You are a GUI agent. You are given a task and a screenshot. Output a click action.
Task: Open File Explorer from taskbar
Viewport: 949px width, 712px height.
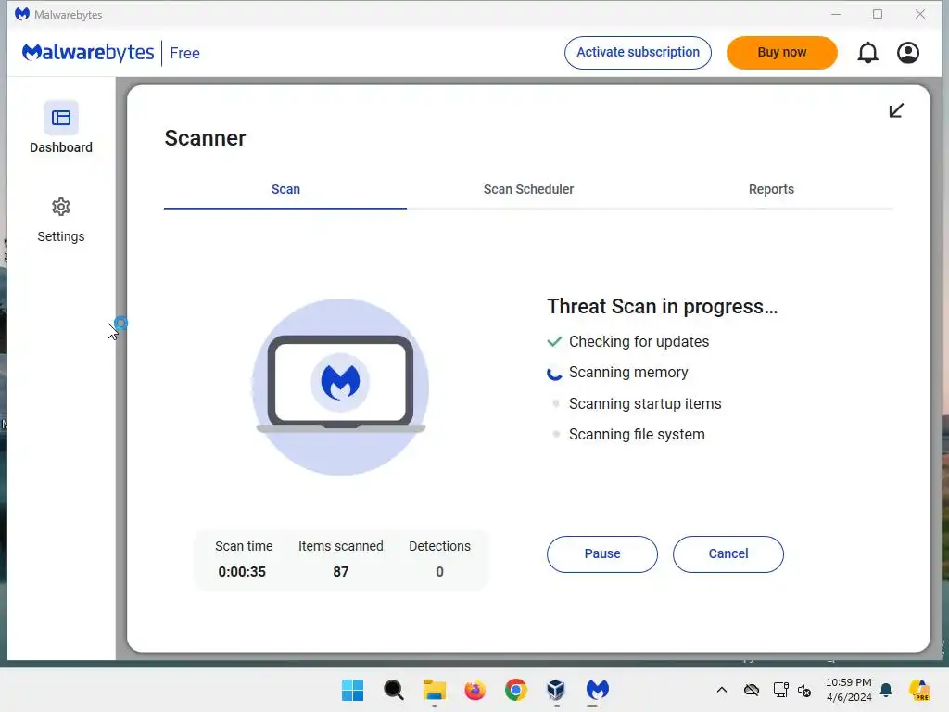point(434,690)
